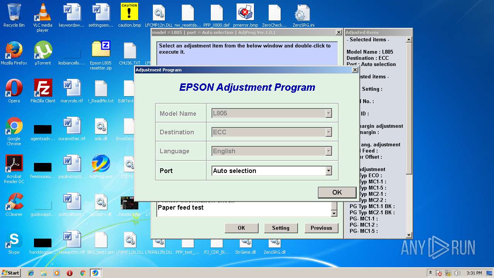Close the Adjustment Program dialog
This screenshot has height=278, width=494.
(355, 70)
